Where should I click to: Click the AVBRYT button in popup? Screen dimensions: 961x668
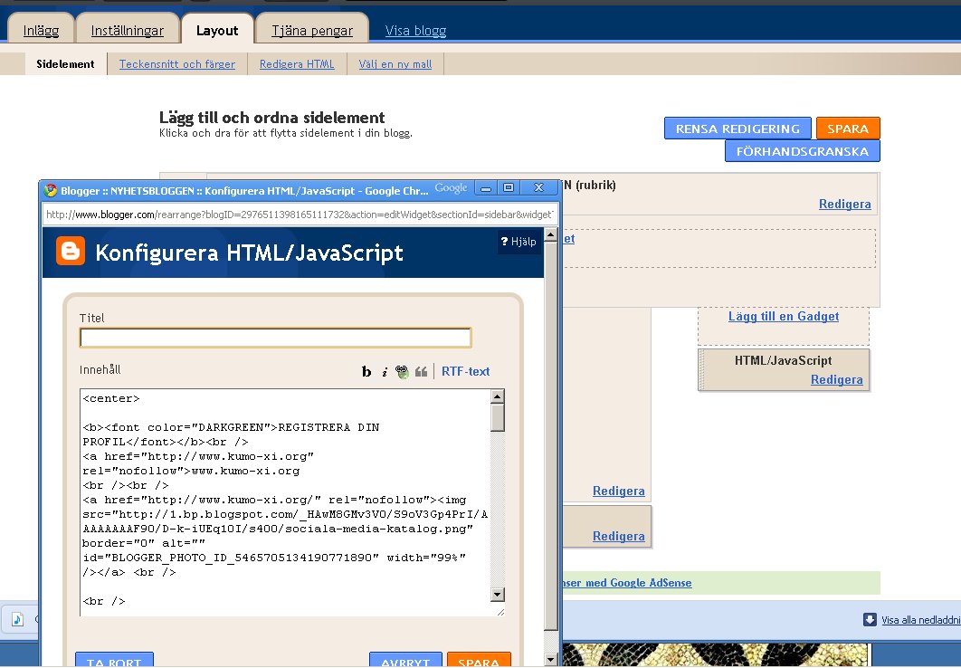click(x=405, y=661)
